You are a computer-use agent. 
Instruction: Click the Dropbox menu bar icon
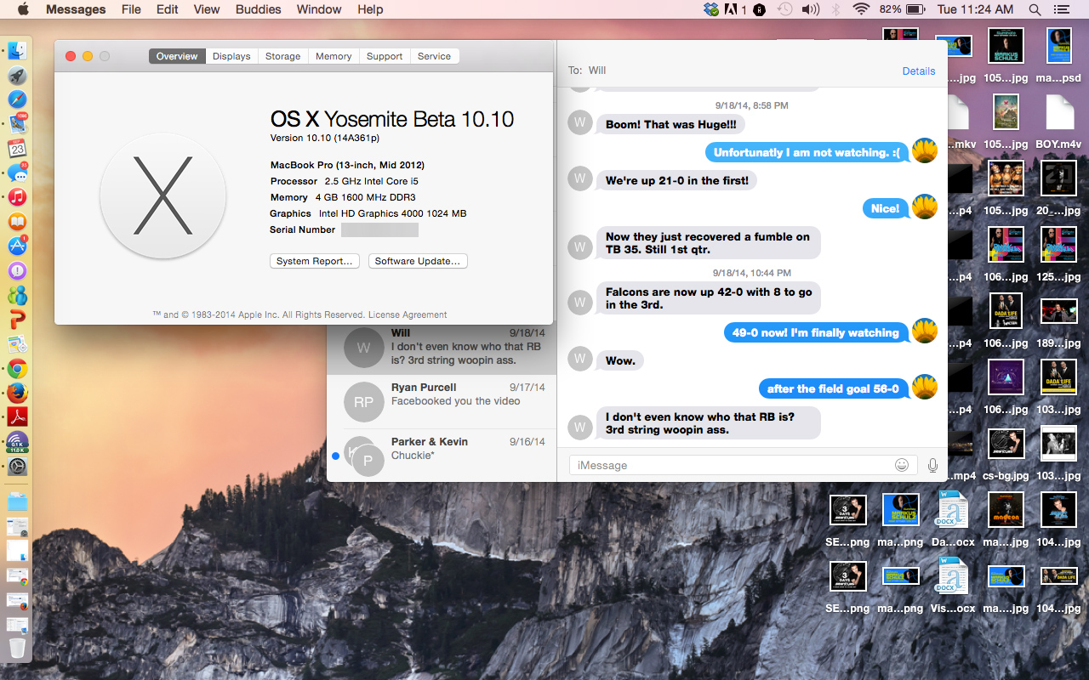[x=711, y=9]
